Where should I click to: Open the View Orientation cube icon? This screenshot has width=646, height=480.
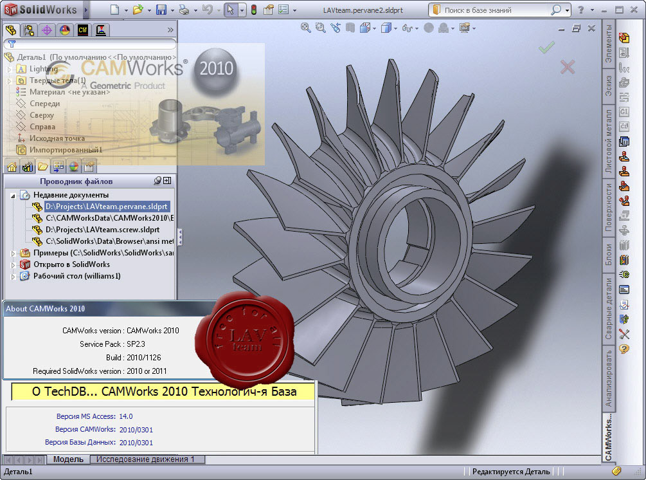click(x=365, y=28)
